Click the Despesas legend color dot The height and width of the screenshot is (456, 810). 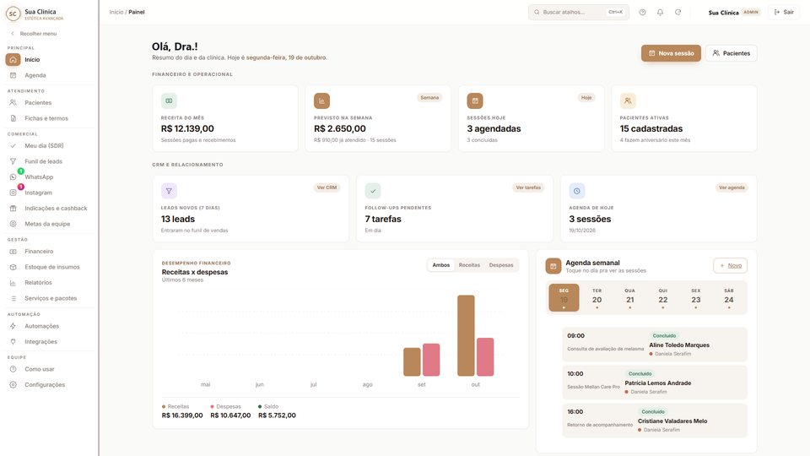tap(213, 407)
